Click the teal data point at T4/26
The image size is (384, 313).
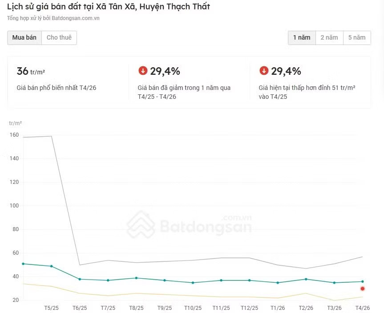tap(363, 281)
